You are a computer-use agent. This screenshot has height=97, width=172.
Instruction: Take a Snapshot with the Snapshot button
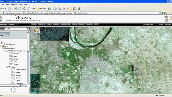pyautogui.click(x=89, y=24)
